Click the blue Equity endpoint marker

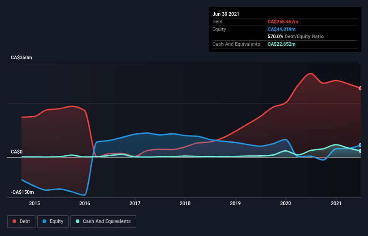pyautogui.click(x=360, y=145)
